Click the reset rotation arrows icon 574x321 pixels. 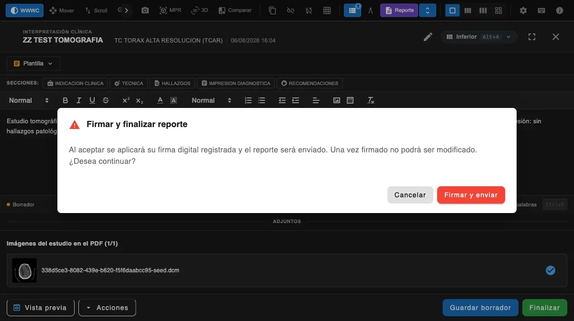[309, 10]
